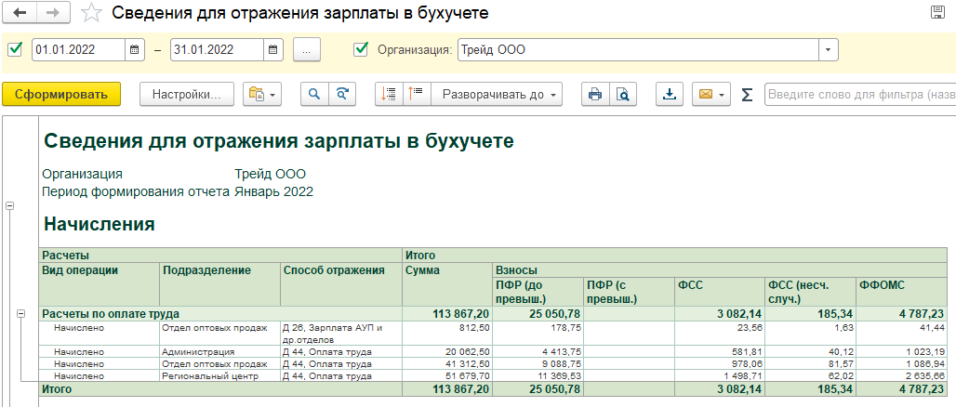Collapse all groups icon in toolbar
956x407 pixels.
pos(389,95)
